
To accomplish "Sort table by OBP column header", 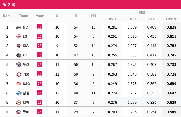I will click(132, 19).
